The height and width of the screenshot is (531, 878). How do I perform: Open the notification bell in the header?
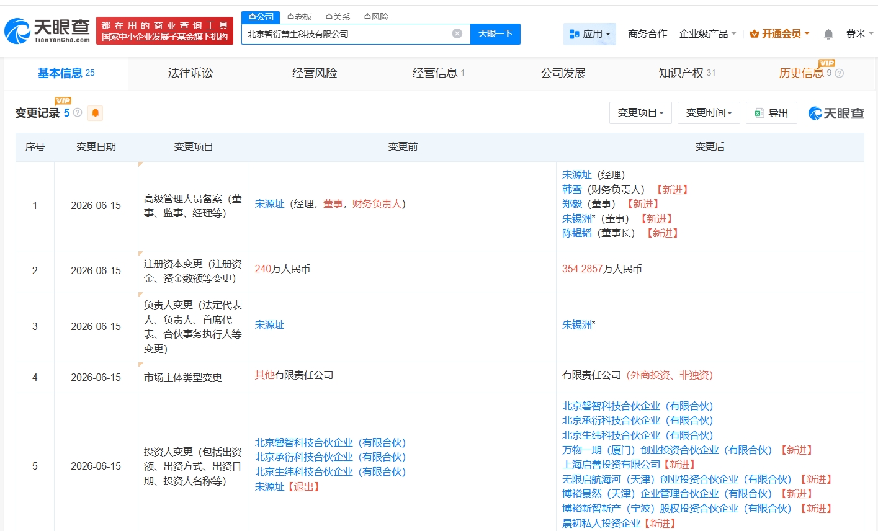[828, 34]
